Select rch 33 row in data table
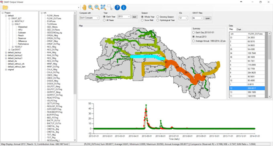 [x=247, y=38]
